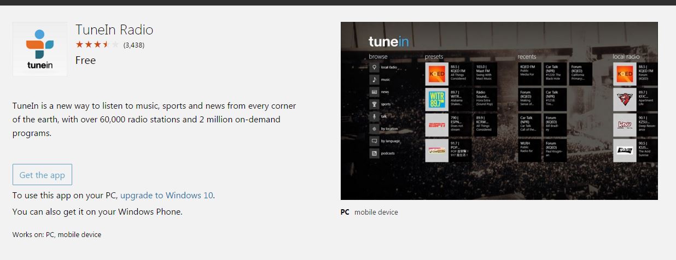Viewport: 676px width, 260px height.
Task: Click the tunein logo in the screenshot
Action: (x=388, y=42)
